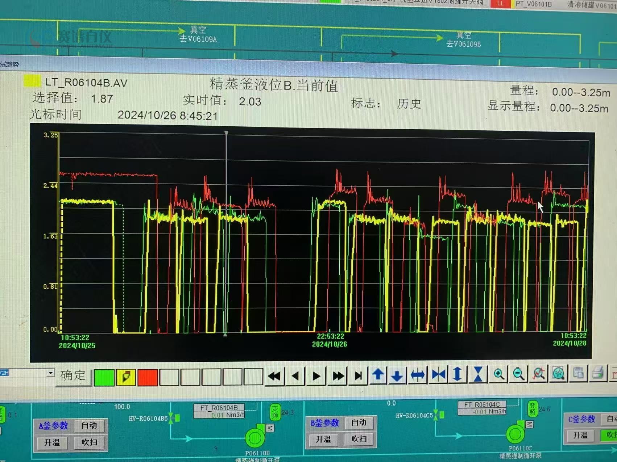Image resolution: width=617 pixels, height=462 pixels.
Task: Select the red trend pen swatch
Action: [147, 377]
